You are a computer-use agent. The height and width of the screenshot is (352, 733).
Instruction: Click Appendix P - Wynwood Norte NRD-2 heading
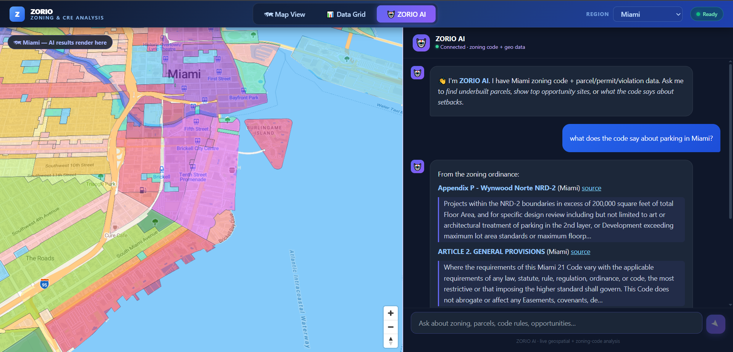pyautogui.click(x=497, y=188)
